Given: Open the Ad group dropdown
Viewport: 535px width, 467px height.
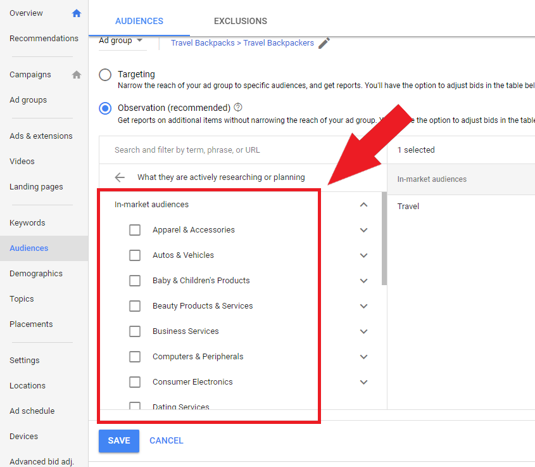Looking at the screenshot, I should (121, 40).
